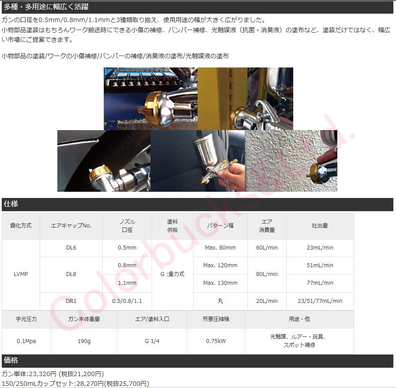Select the G :重力式 cell
This screenshot has width=396, height=388.
[172, 274]
